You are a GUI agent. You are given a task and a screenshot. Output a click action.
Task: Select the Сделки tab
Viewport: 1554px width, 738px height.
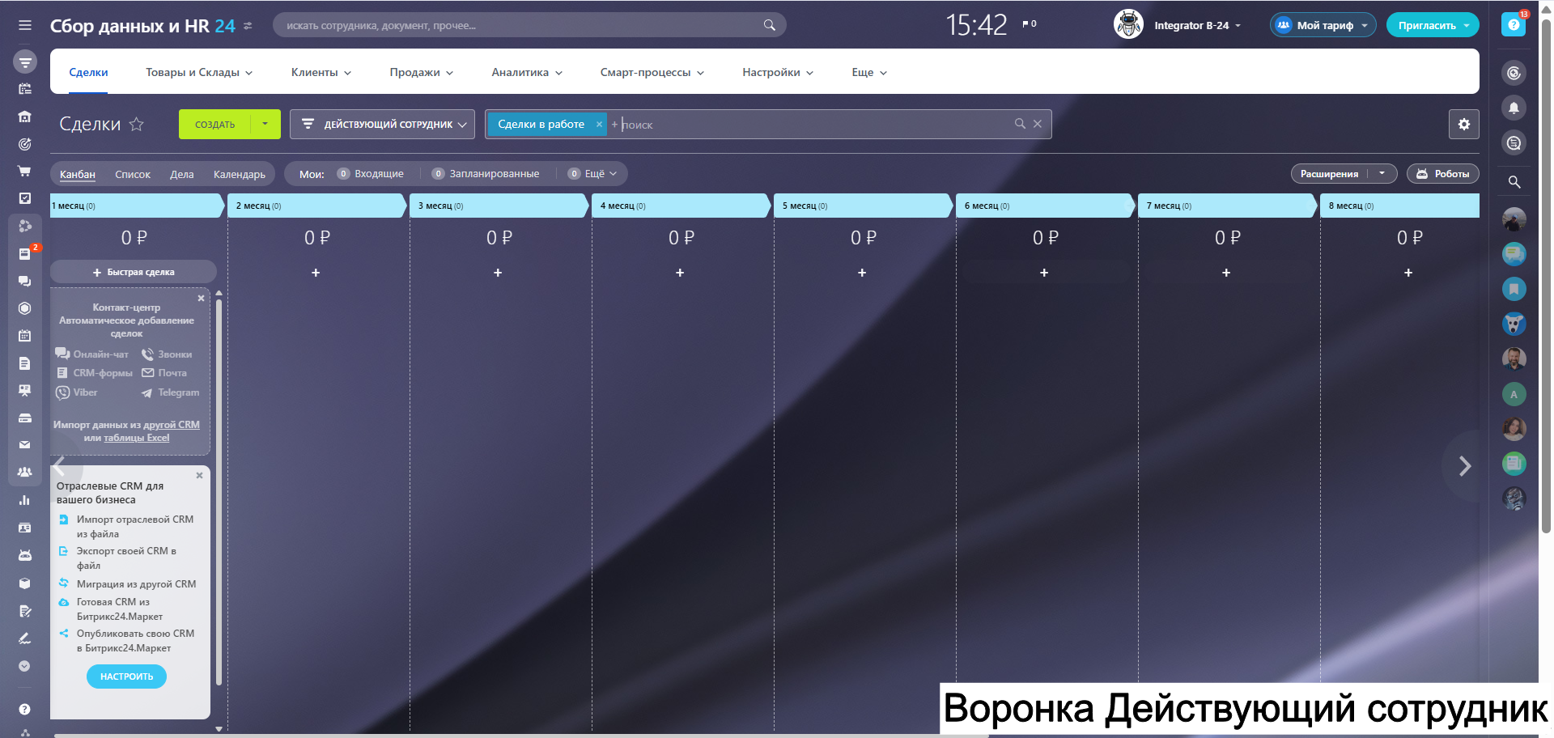tap(88, 72)
